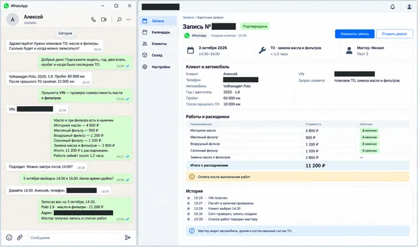Click the Volkswagen Polo car value
The height and width of the screenshot is (247, 418).
point(236,86)
